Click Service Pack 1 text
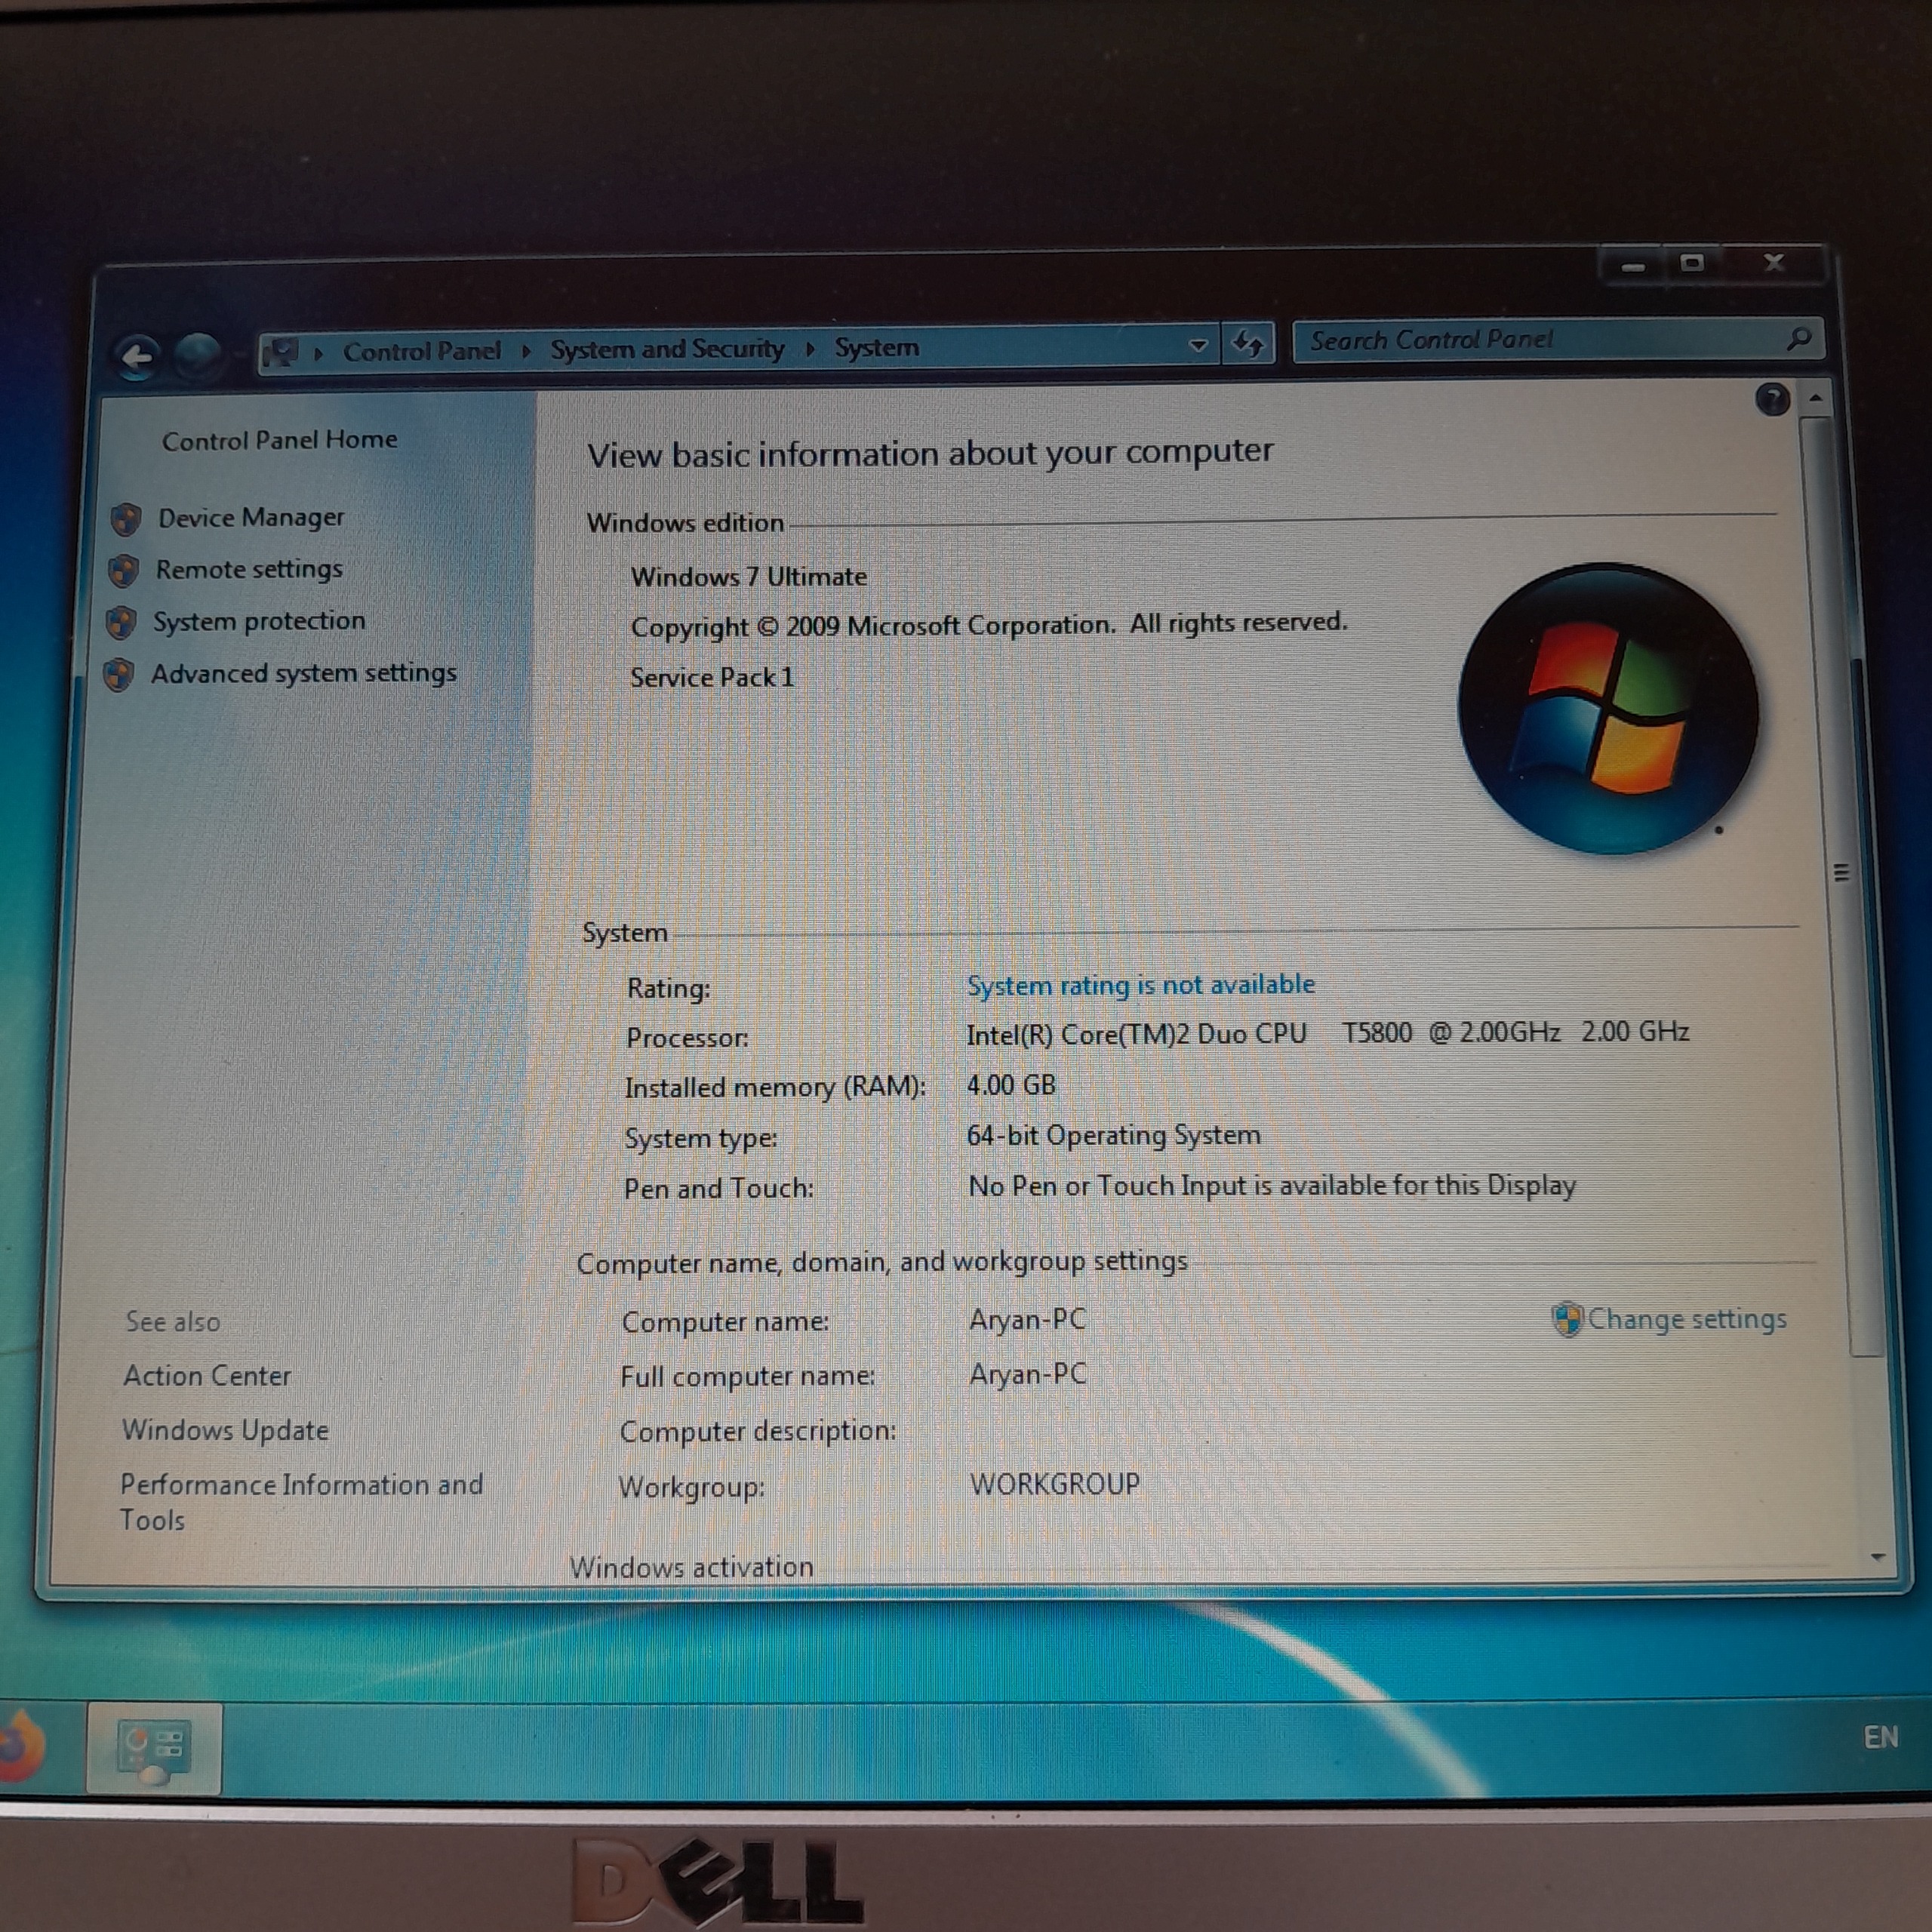The width and height of the screenshot is (1932, 1932). [x=712, y=678]
